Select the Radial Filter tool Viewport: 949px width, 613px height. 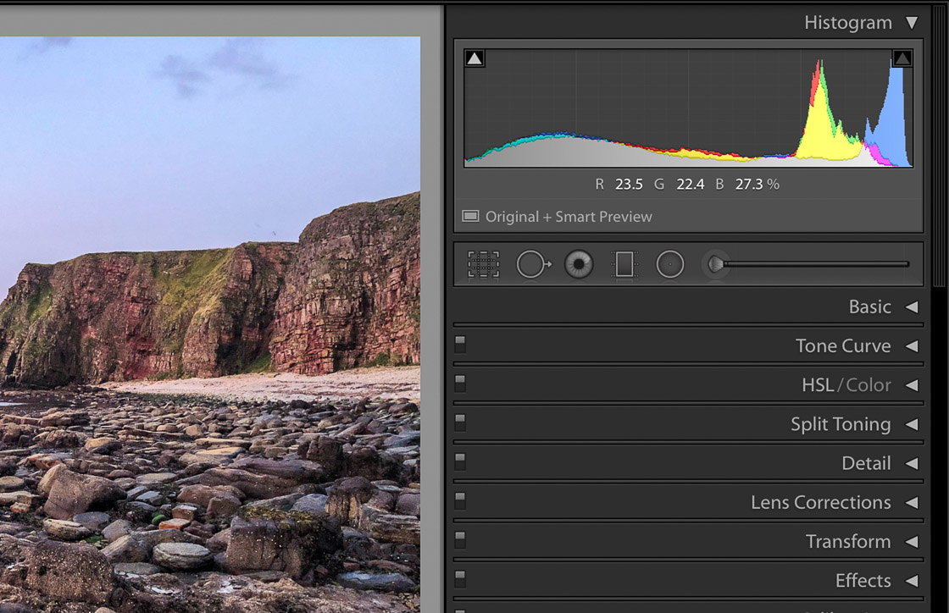point(669,263)
